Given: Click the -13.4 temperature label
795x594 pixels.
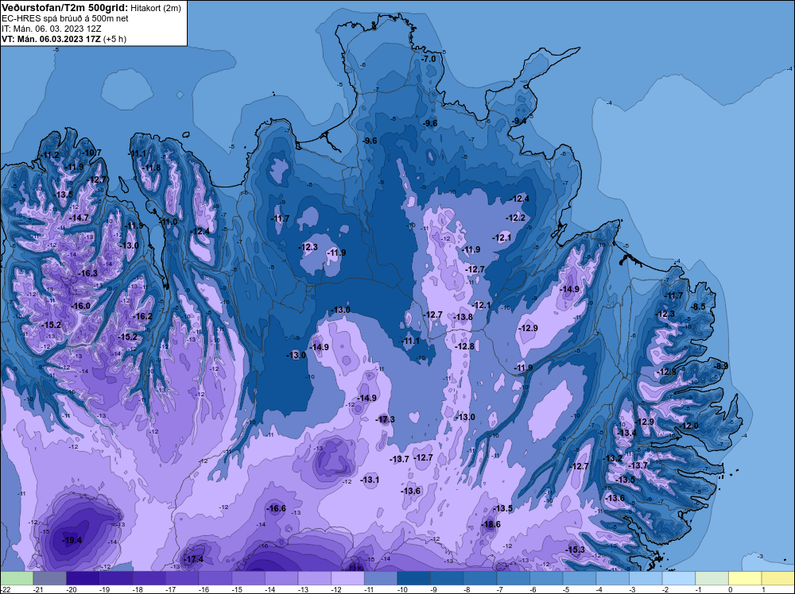Looking at the screenshot, I should [x=626, y=434].
